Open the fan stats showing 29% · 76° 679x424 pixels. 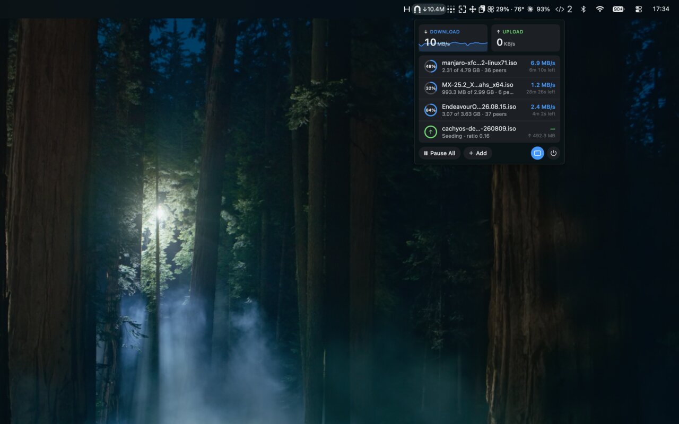(506, 9)
